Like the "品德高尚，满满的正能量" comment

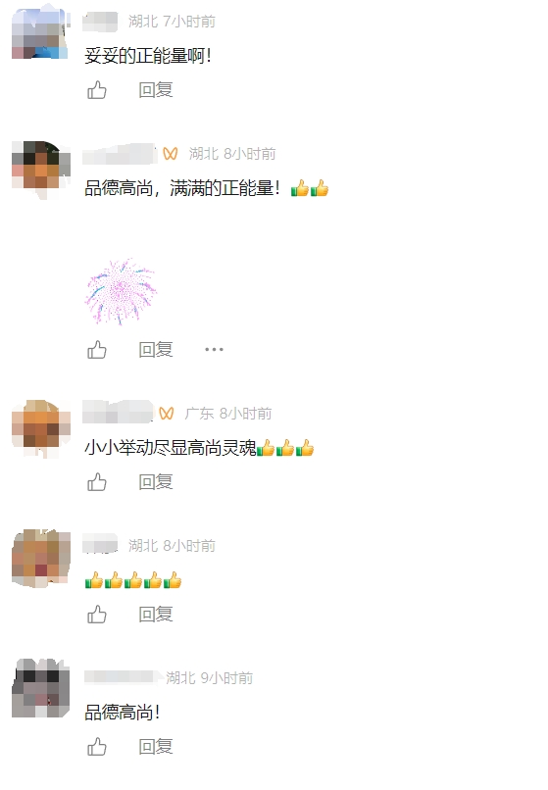pos(97,350)
